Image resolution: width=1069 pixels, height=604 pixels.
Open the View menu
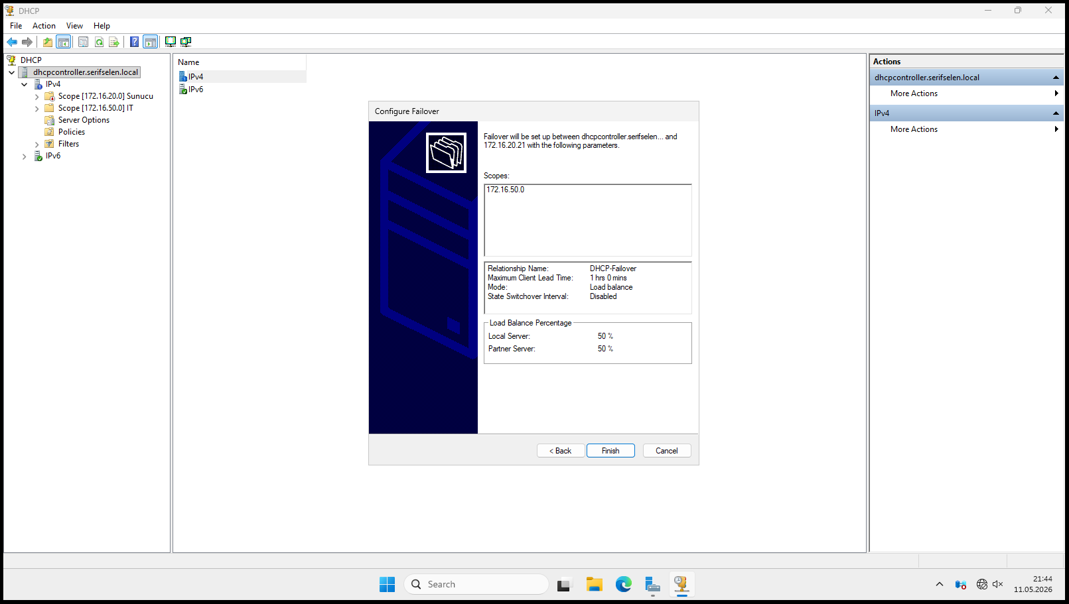click(74, 26)
